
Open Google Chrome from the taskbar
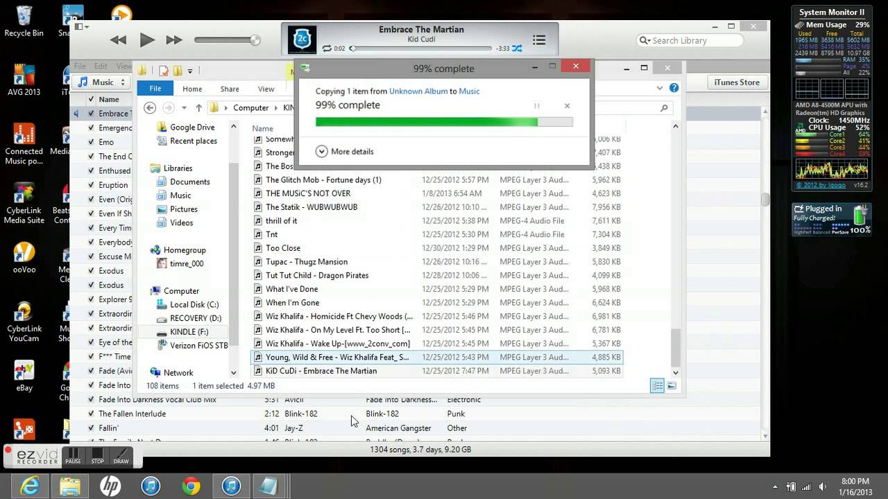coord(191,486)
